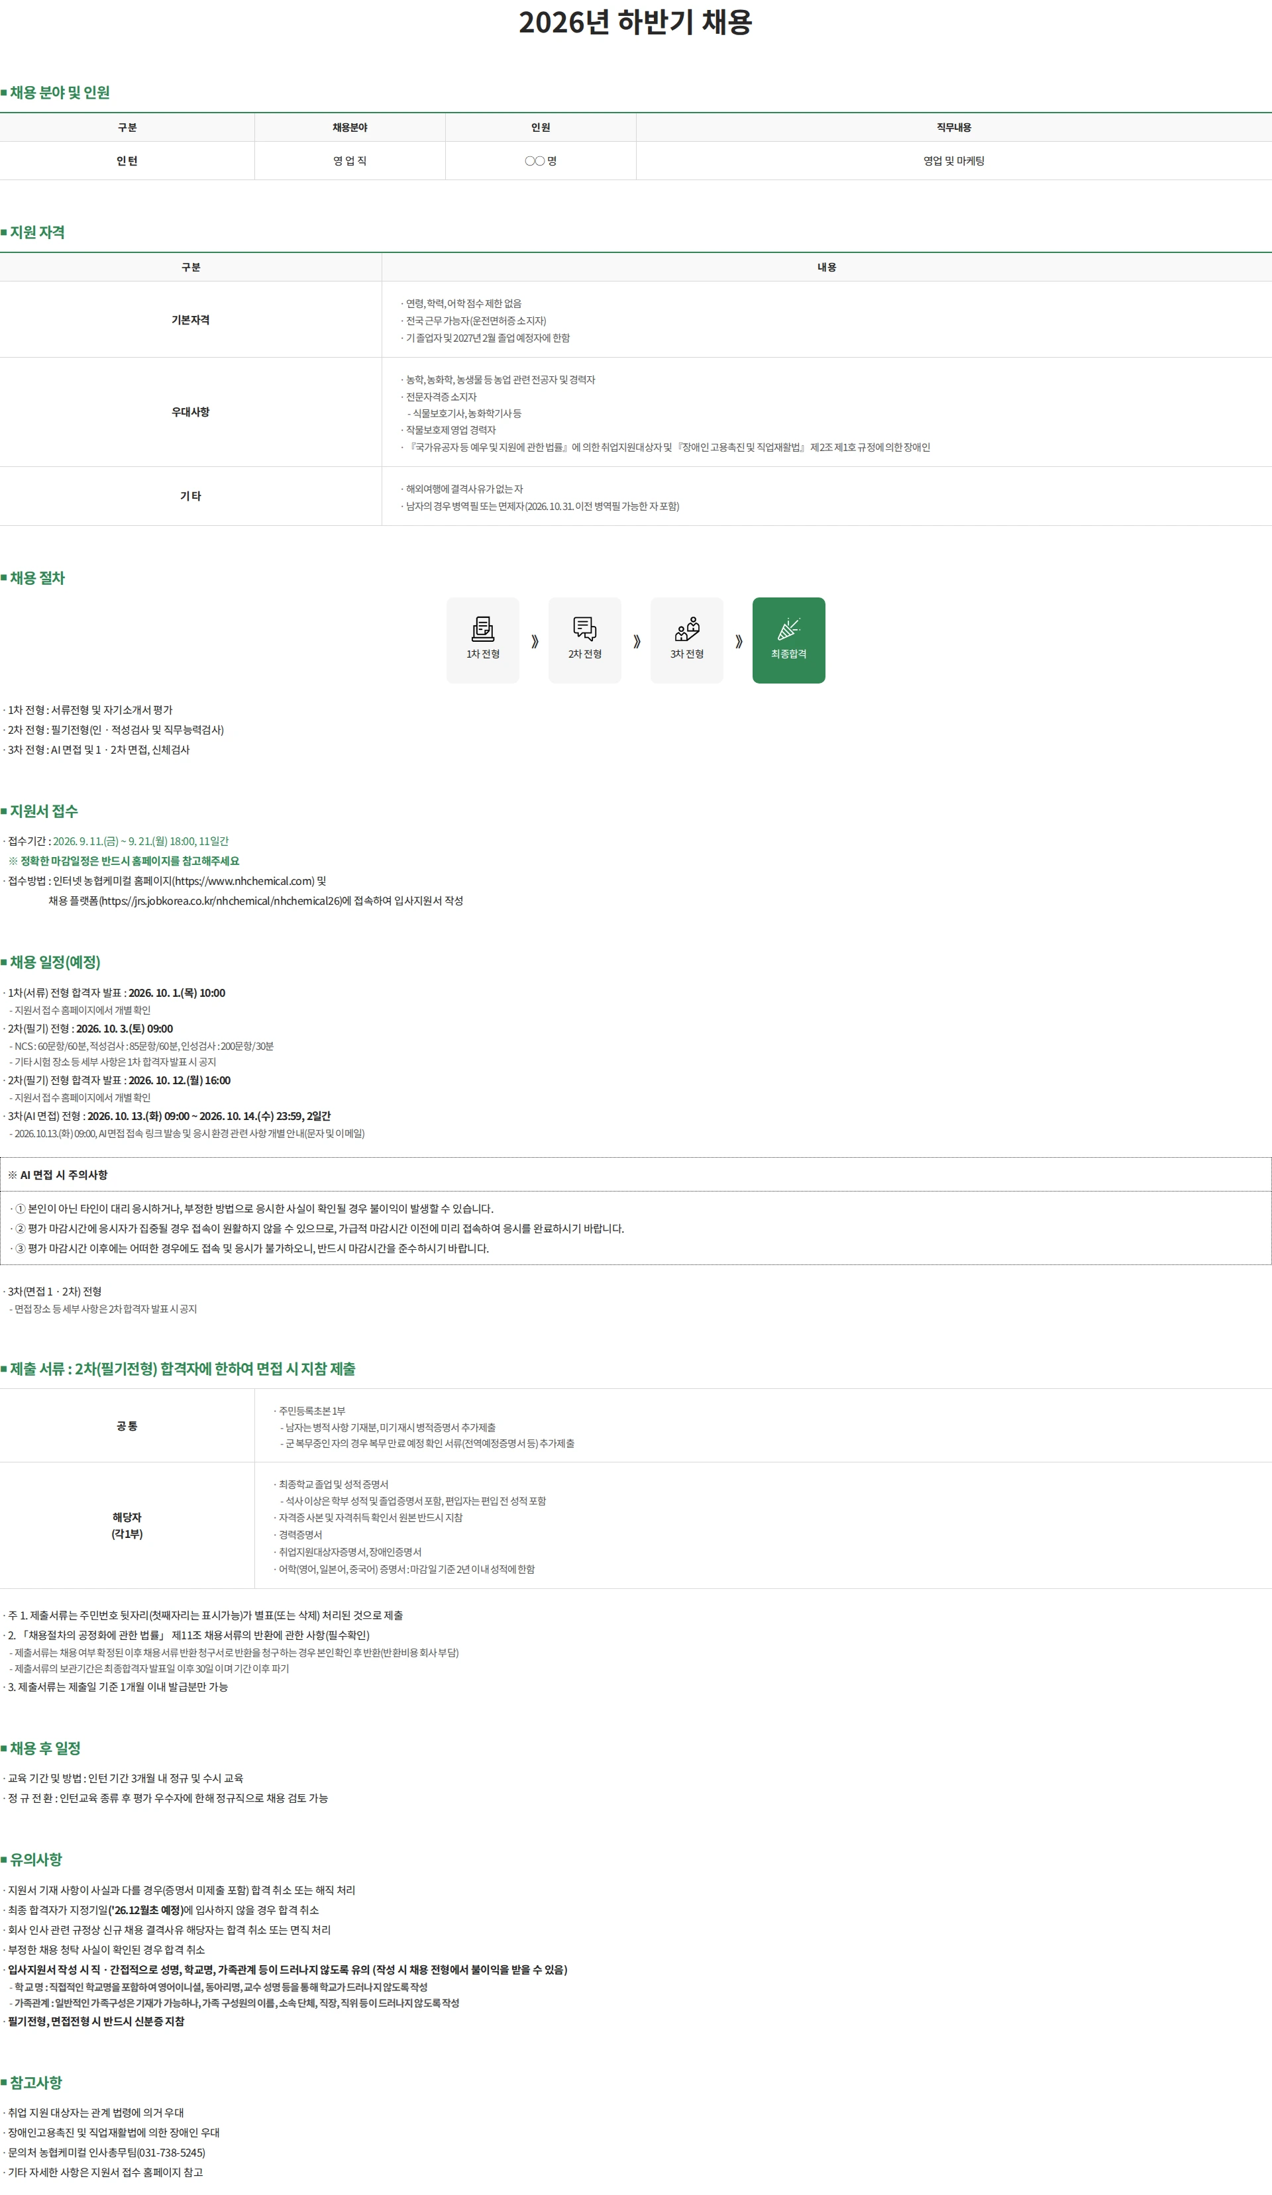This screenshot has width=1272, height=2195.
Task: Click the 1차 전형 document icon
Action: pyautogui.click(x=483, y=628)
